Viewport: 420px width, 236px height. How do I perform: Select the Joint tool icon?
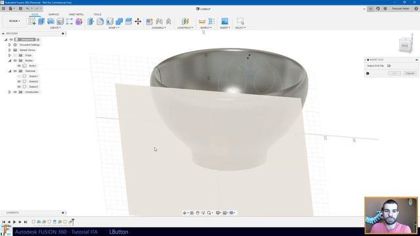coord(159,22)
